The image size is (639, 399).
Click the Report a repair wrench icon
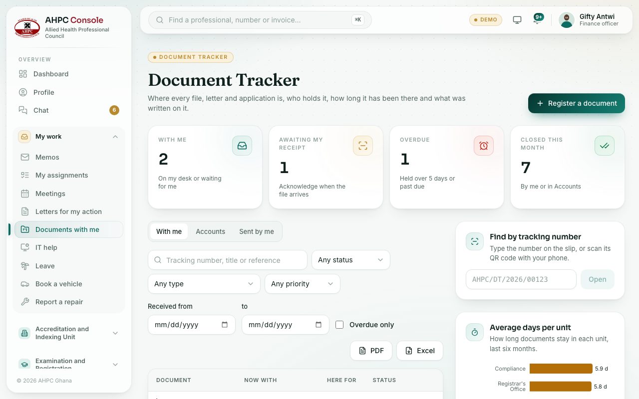tap(25, 302)
